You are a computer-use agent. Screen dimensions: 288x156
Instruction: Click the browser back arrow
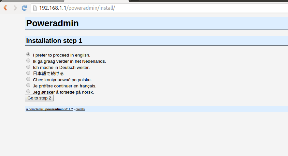[5, 8]
